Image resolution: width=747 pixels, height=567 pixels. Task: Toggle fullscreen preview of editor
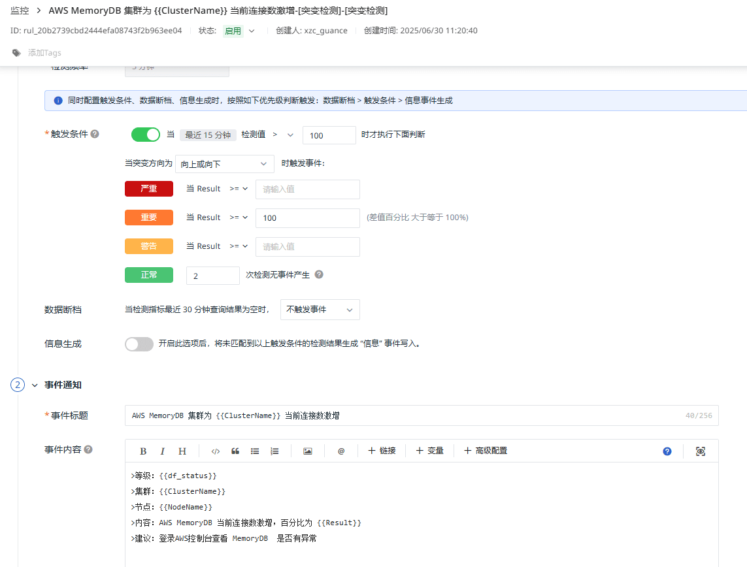pyautogui.click(x=701, y=451)
